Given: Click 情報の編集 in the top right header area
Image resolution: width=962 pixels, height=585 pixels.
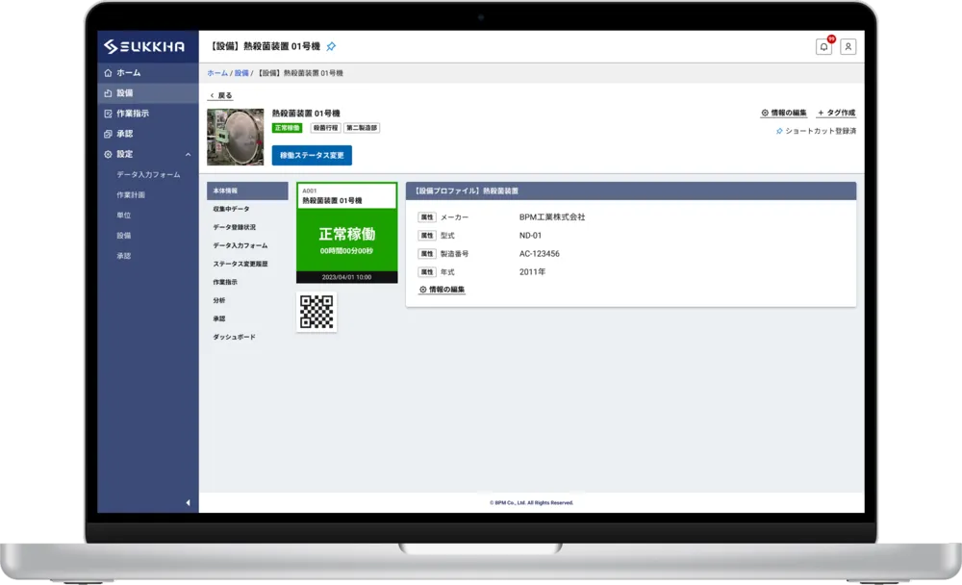Looking at the screenshot, I should (x=783, y=113).
